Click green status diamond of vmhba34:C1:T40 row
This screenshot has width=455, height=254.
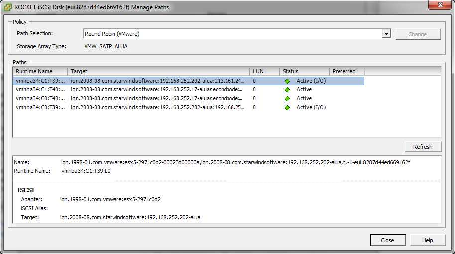tap(287, 90)
